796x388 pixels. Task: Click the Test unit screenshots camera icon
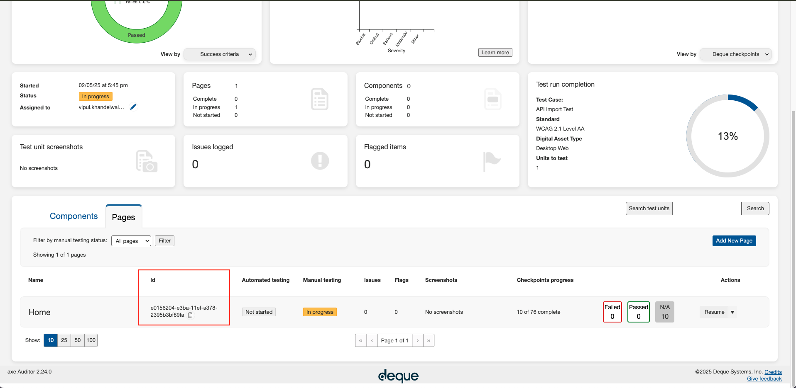pyautogui.click(x=147, y=161)
